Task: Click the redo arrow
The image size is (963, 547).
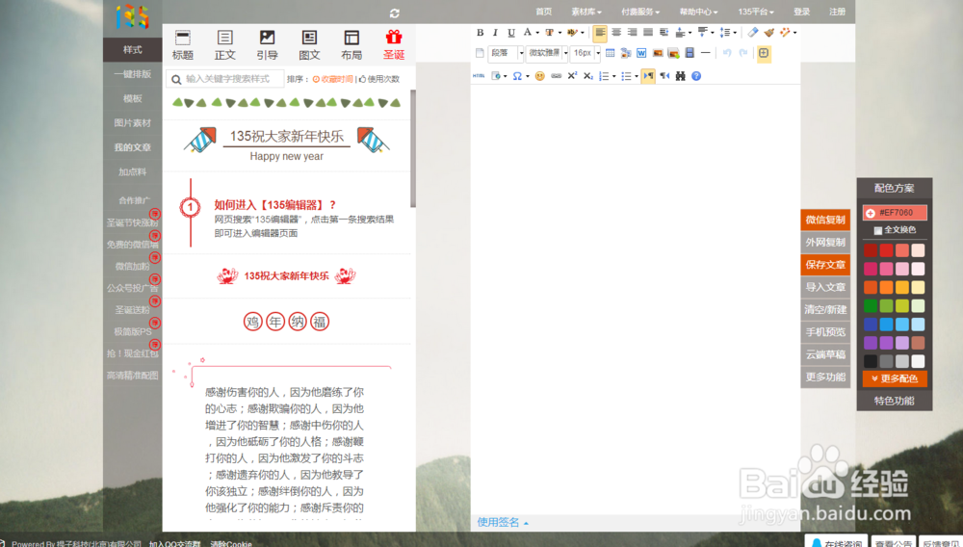Action: (743, 53)
